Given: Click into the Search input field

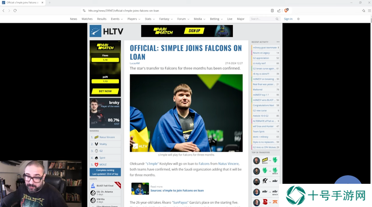Looking at the screenshot, I should click(262, 19).
